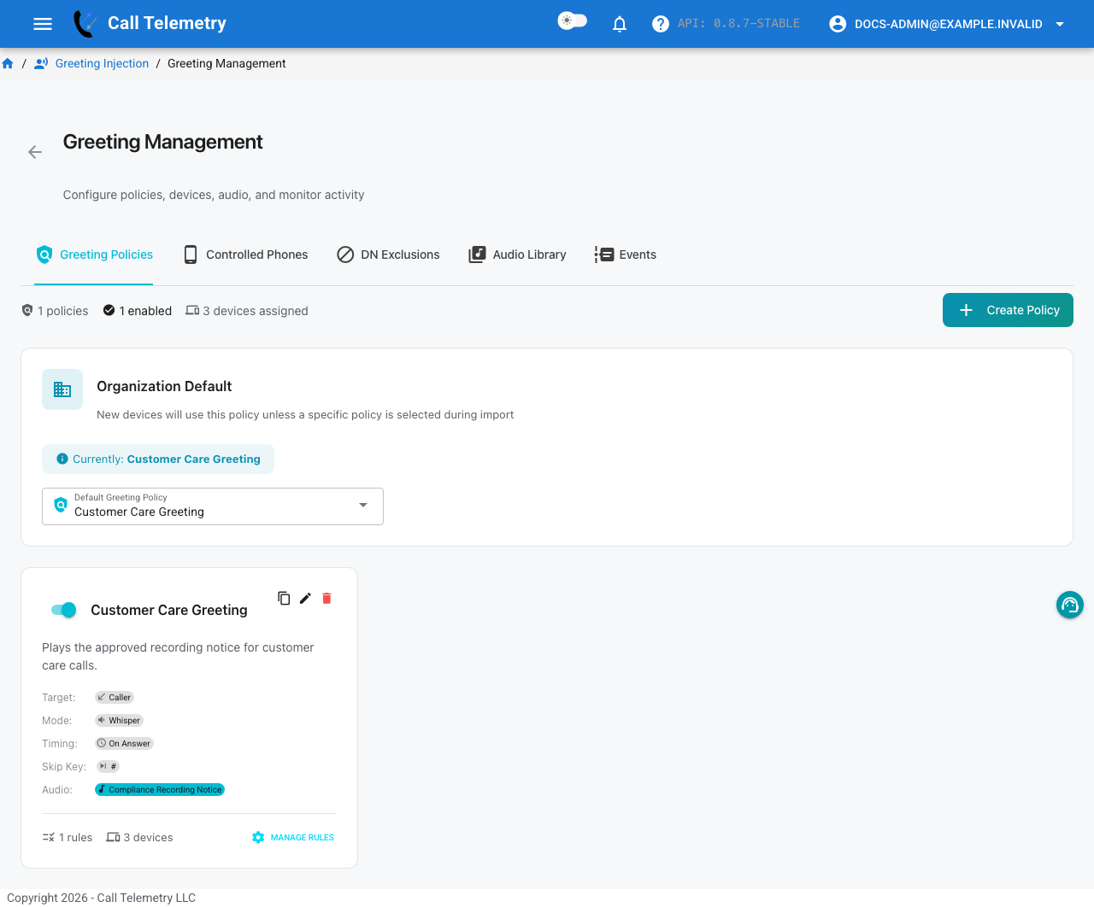The image size is (1094, 907).
Task: Delete the Customer Care Greeting policy trash
Action: (x=326, y=598)
